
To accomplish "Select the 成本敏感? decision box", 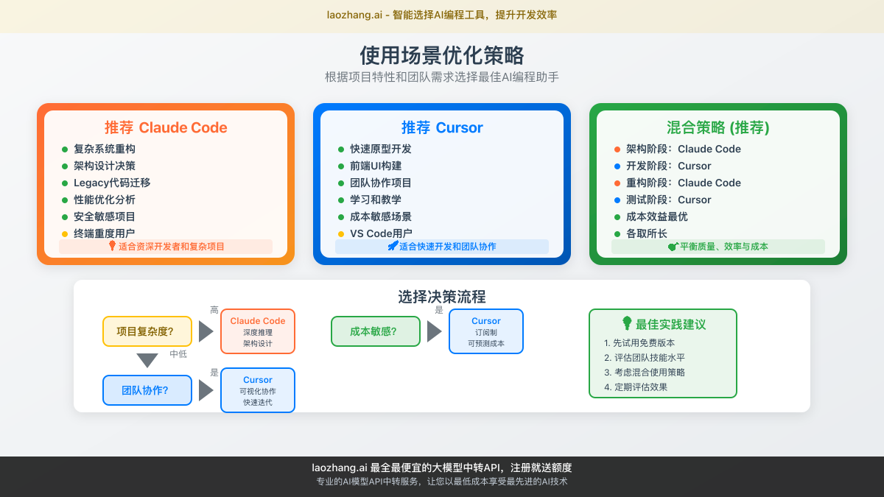I will [376, 331].
